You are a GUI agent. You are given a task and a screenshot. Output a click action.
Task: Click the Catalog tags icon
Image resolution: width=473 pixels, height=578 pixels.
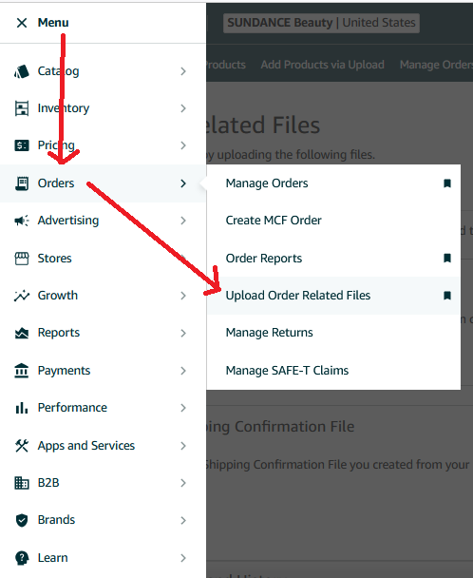[x=21, y=71]
